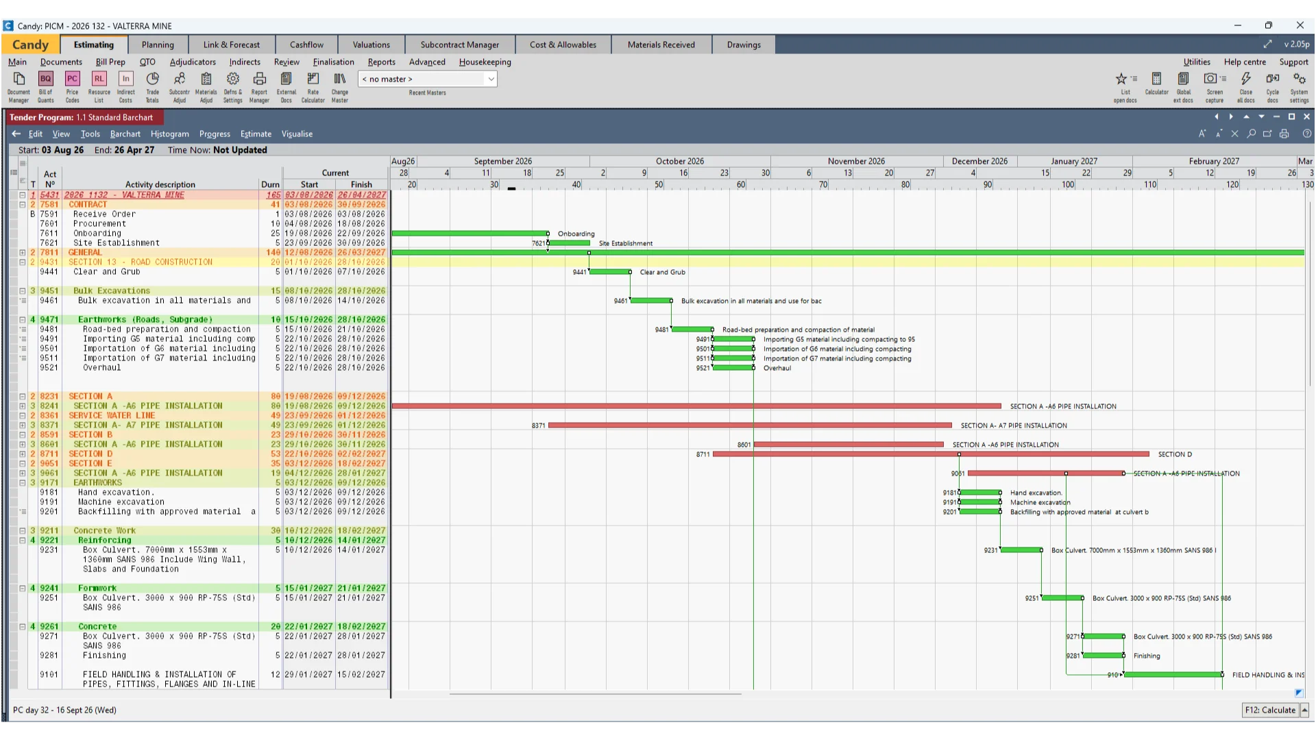Open System settings gears icon

[x=1299, y=86]
